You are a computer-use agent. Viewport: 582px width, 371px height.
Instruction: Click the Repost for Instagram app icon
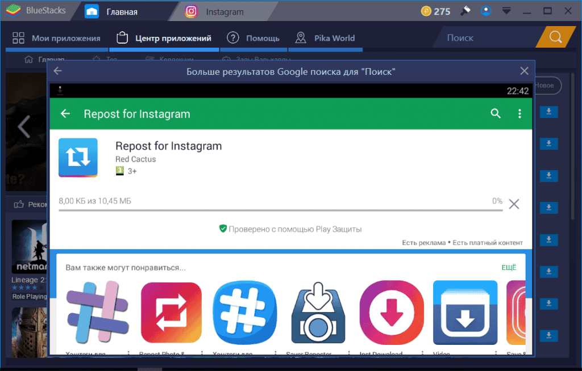[78, 158]
